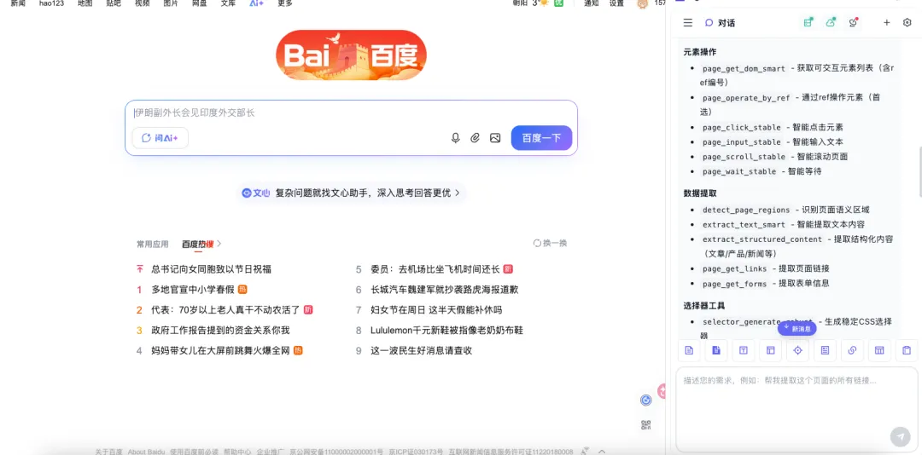Image resolution: width=922 pixels, height=455 pixels.
Task: Click the microphone voice search icon
Action: 455,138
